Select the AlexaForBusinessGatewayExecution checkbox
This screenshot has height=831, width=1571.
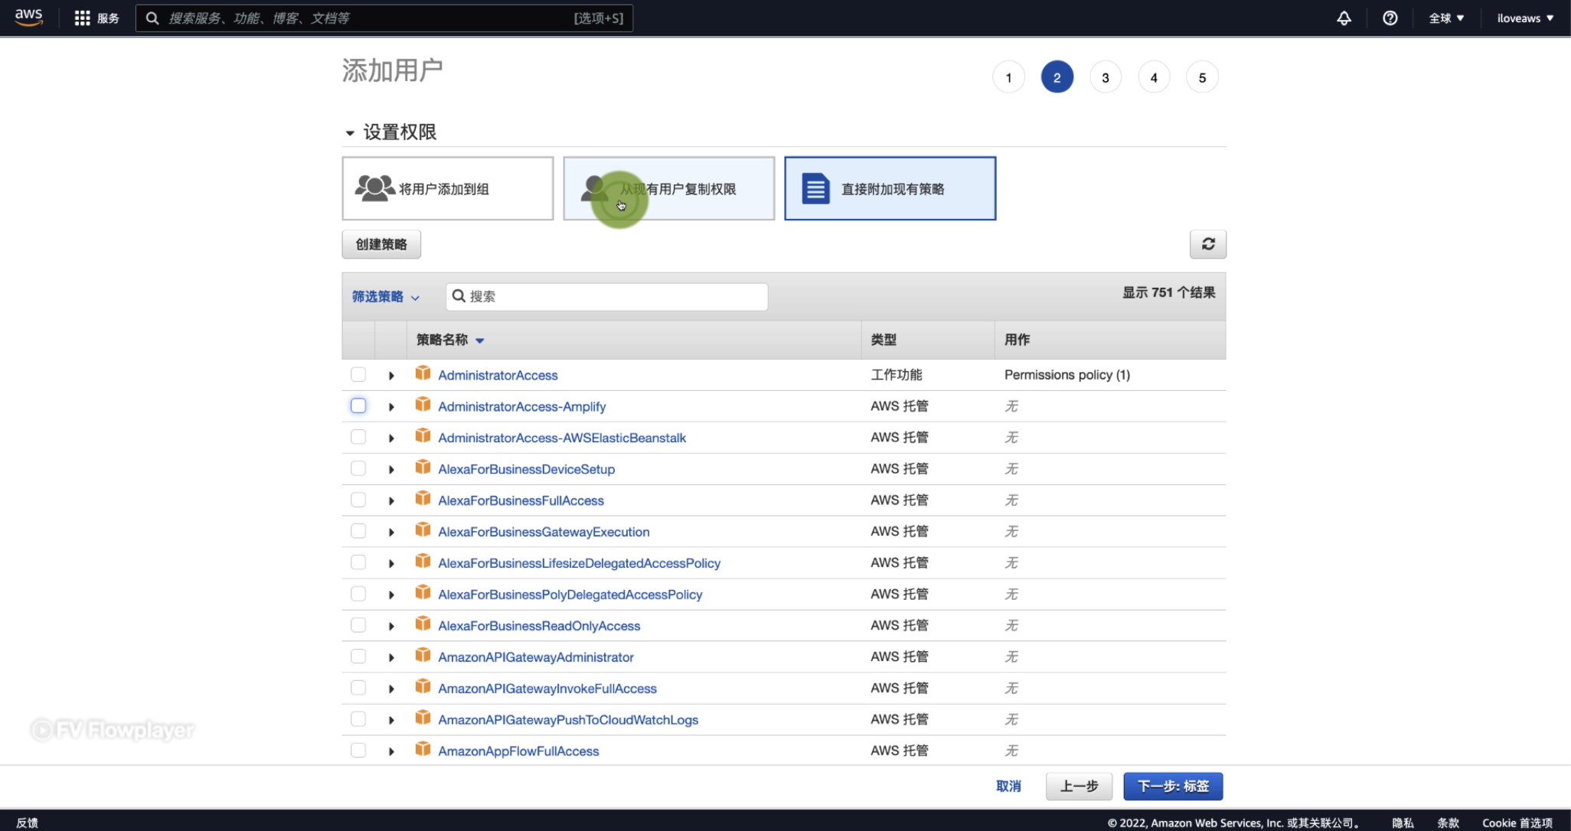[x=358, y=531]
